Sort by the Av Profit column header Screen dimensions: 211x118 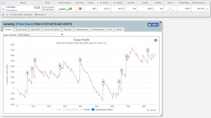[x=104, y=3]
